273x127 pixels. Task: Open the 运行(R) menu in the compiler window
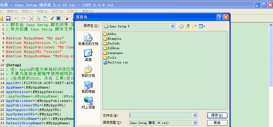pyautogui.click(x=58, y=11)
